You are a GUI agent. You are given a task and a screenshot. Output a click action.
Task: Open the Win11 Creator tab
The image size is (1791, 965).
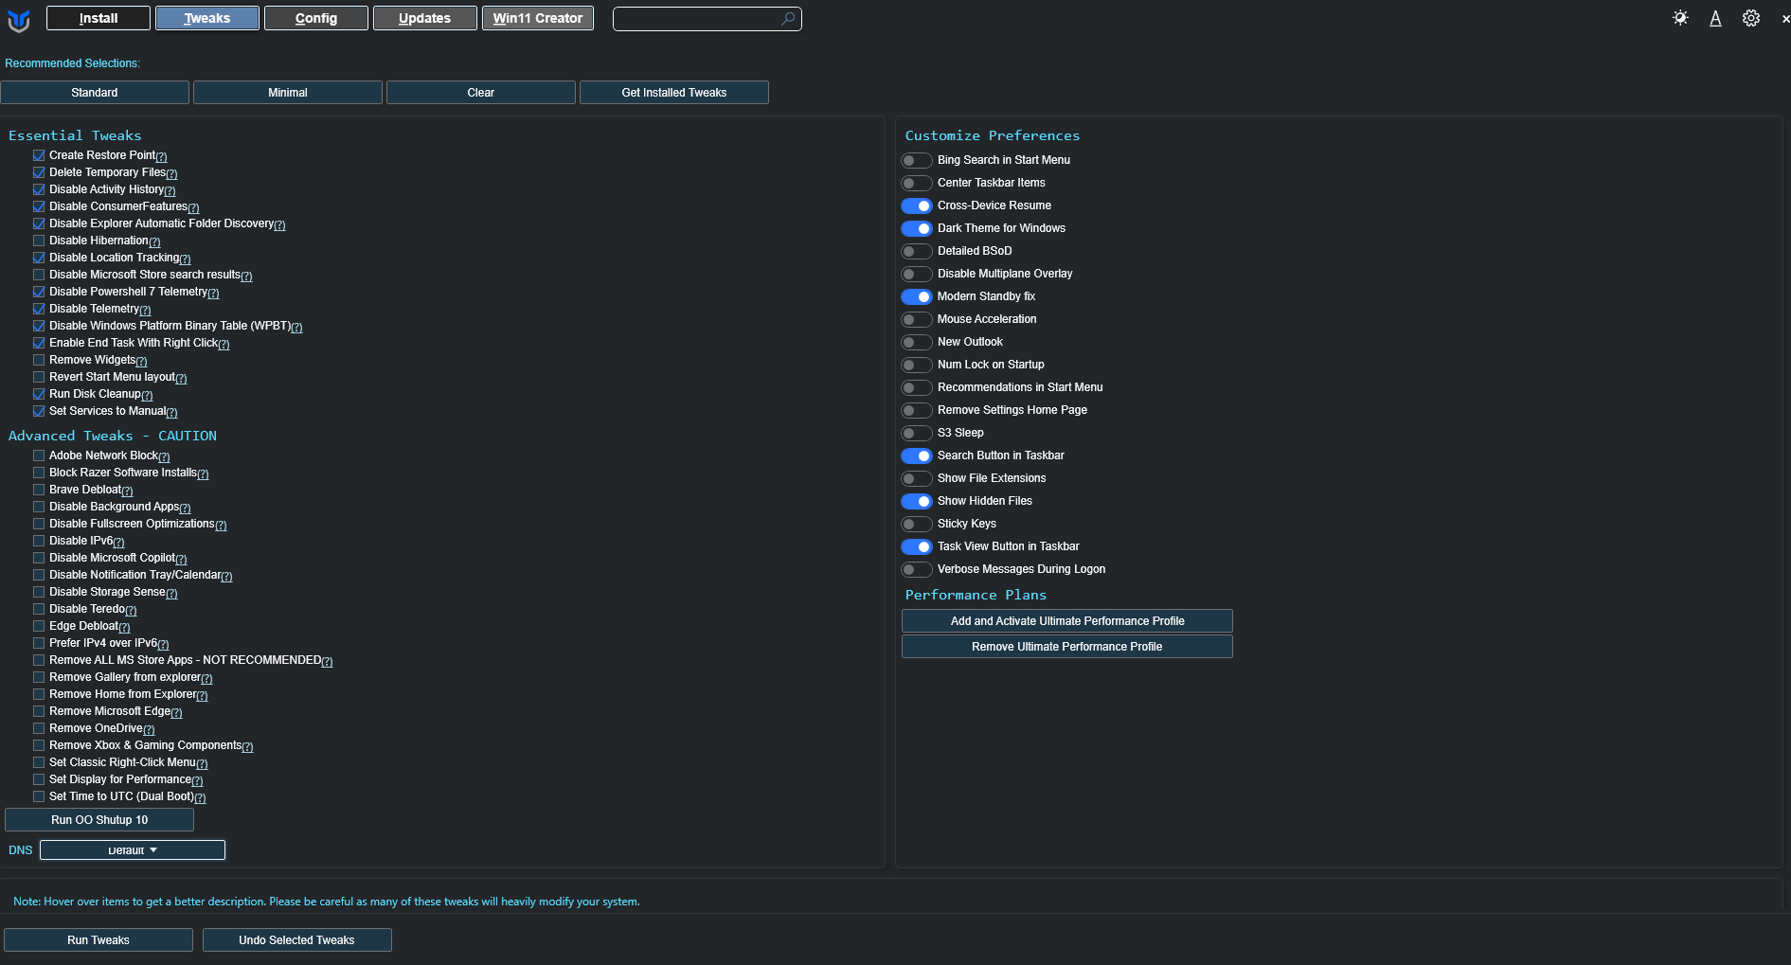click(x=538, y=18)
